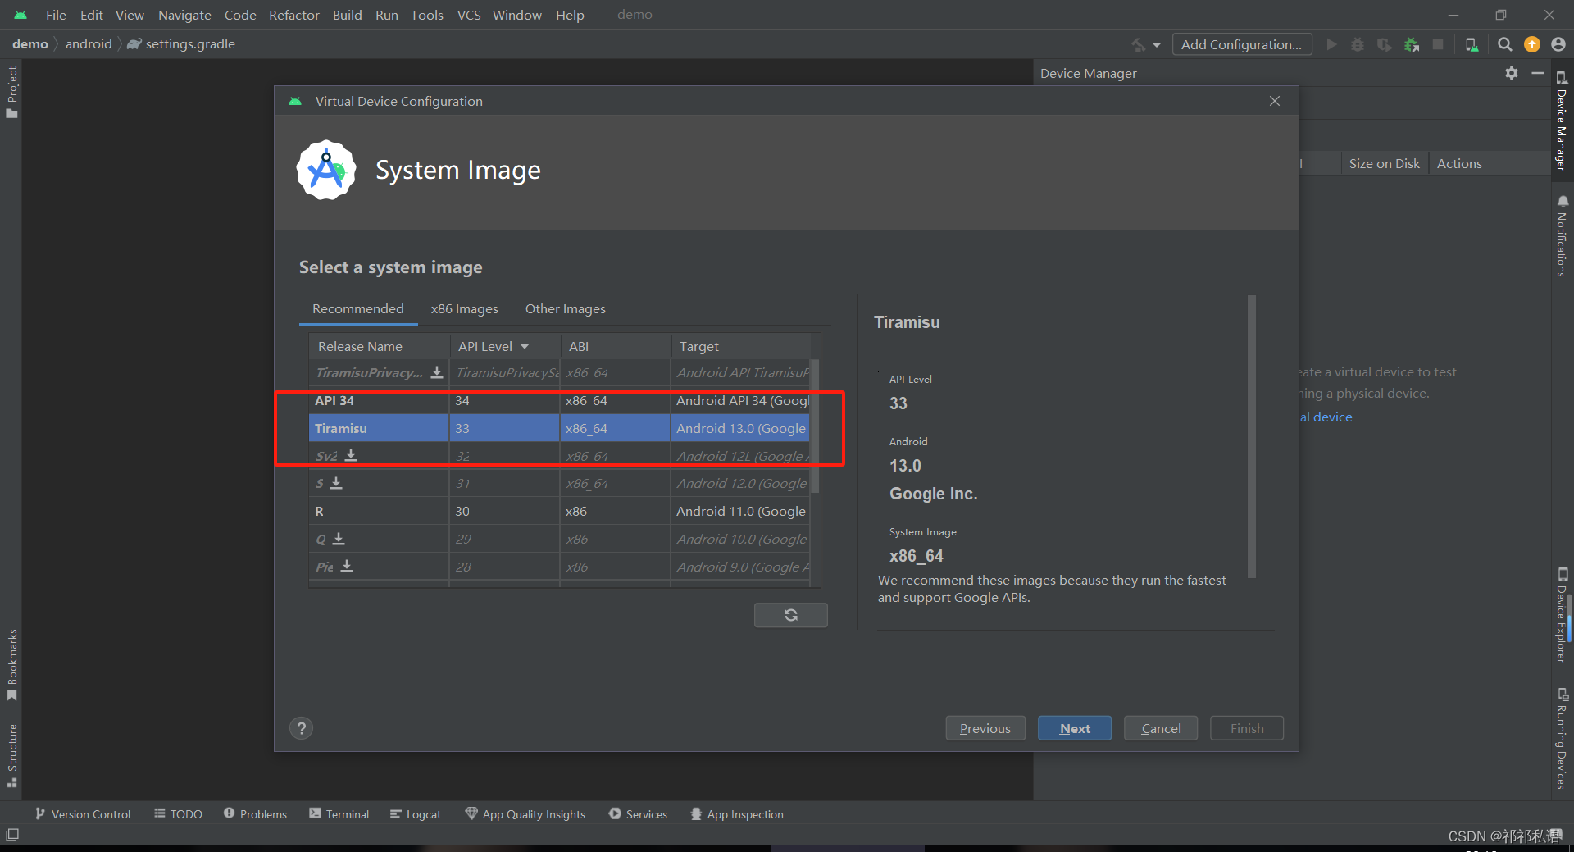Open the Tools menu
Image resolution: width=1574 pixels, height=852 pixels.
tap(427, 15)
